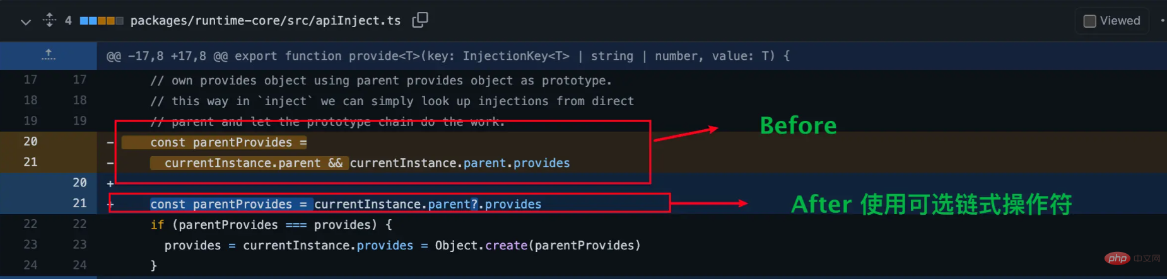Click the if (parentProvides === provides) line

[271, 225]
